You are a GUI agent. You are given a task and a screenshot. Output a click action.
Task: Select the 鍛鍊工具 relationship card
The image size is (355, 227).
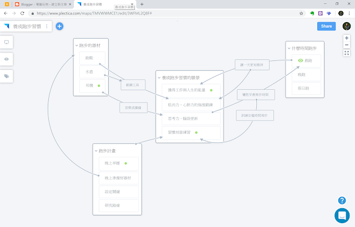click(133, 85)
